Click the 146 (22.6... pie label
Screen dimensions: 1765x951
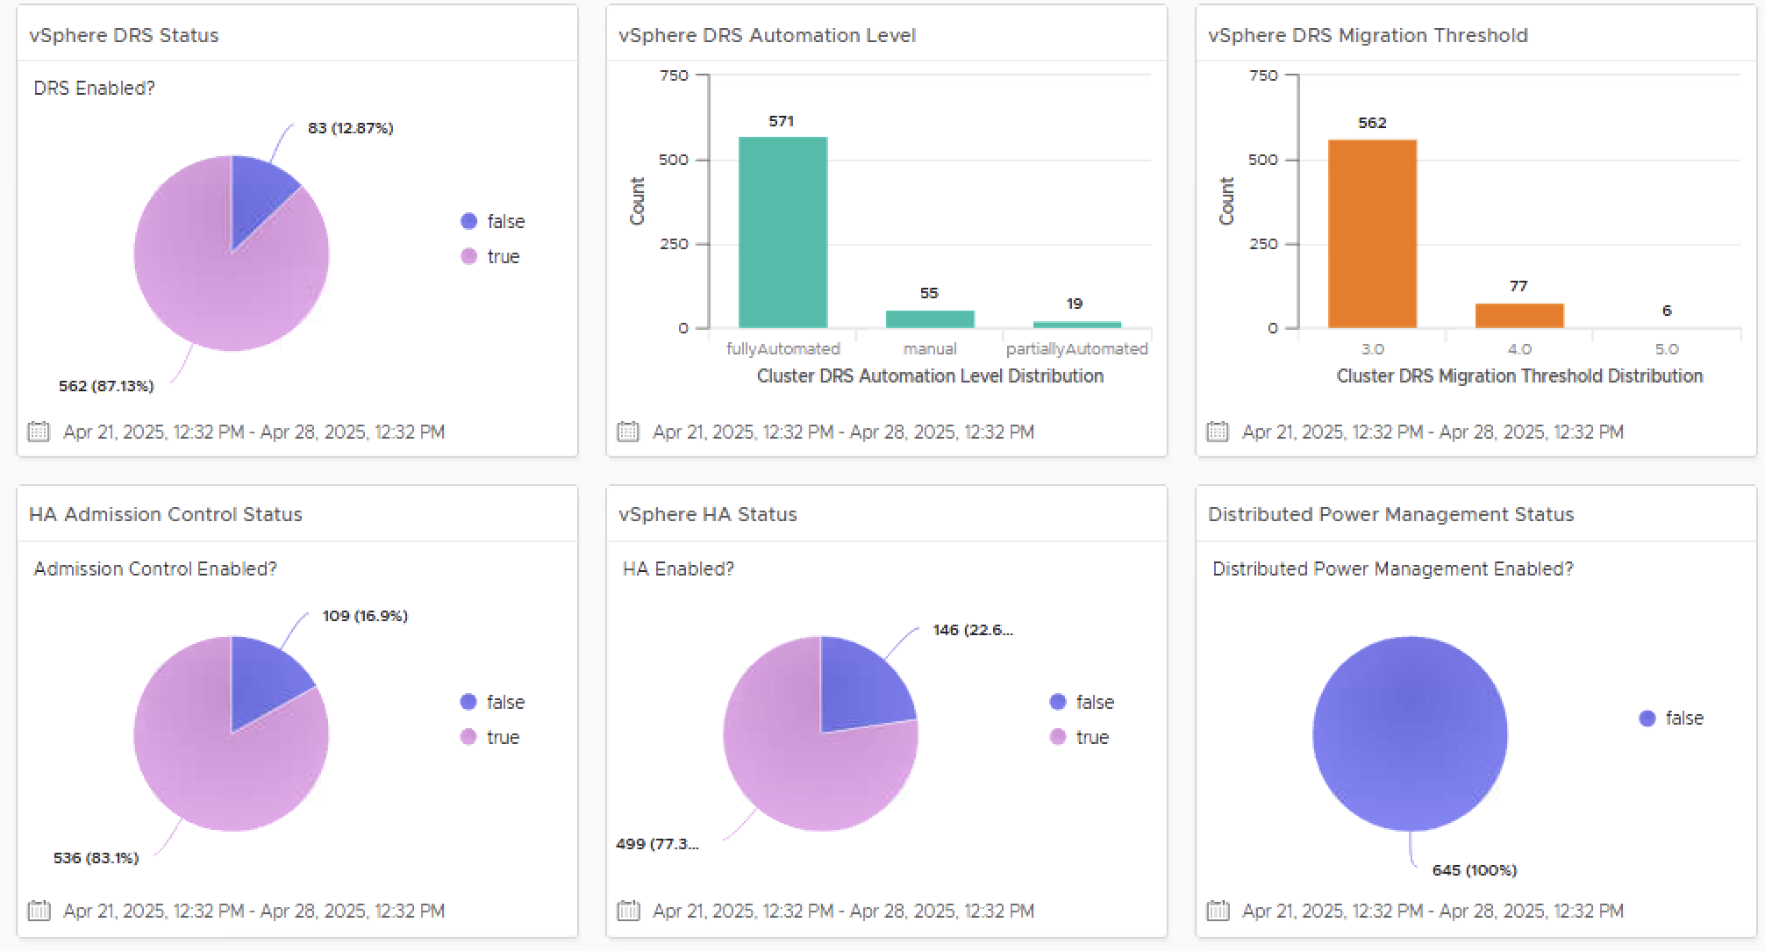[x=973, y=630]
